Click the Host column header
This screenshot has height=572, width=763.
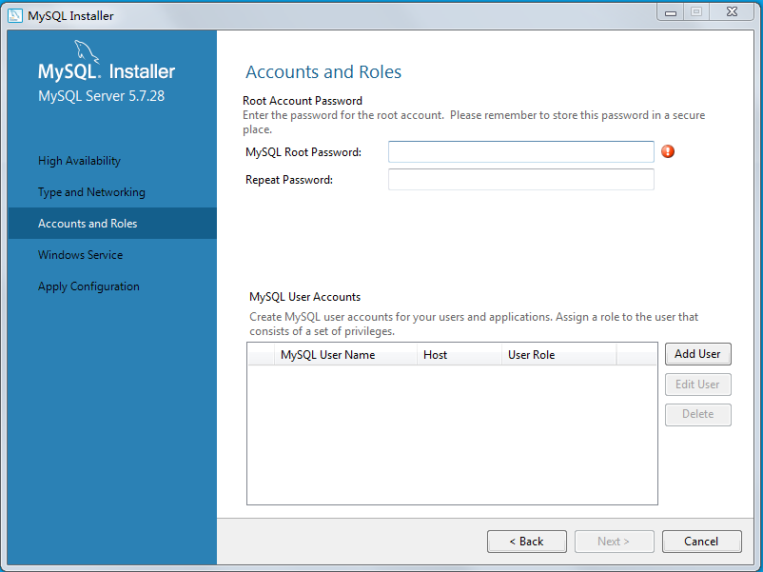pyautogui.click(x=460, y=355)
